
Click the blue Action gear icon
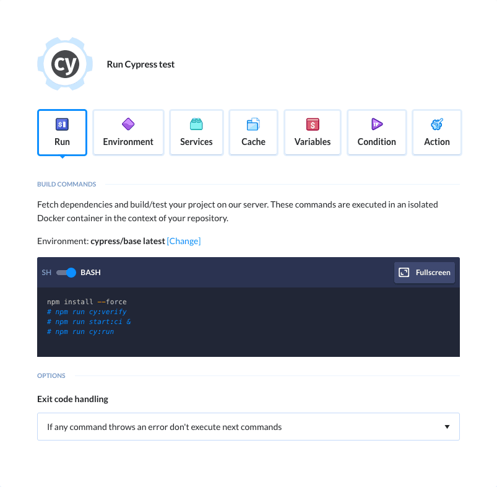tap(437, 125)
